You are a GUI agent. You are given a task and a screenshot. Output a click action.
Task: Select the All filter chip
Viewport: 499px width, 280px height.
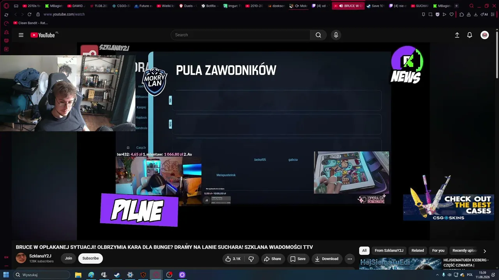point(364,250)
